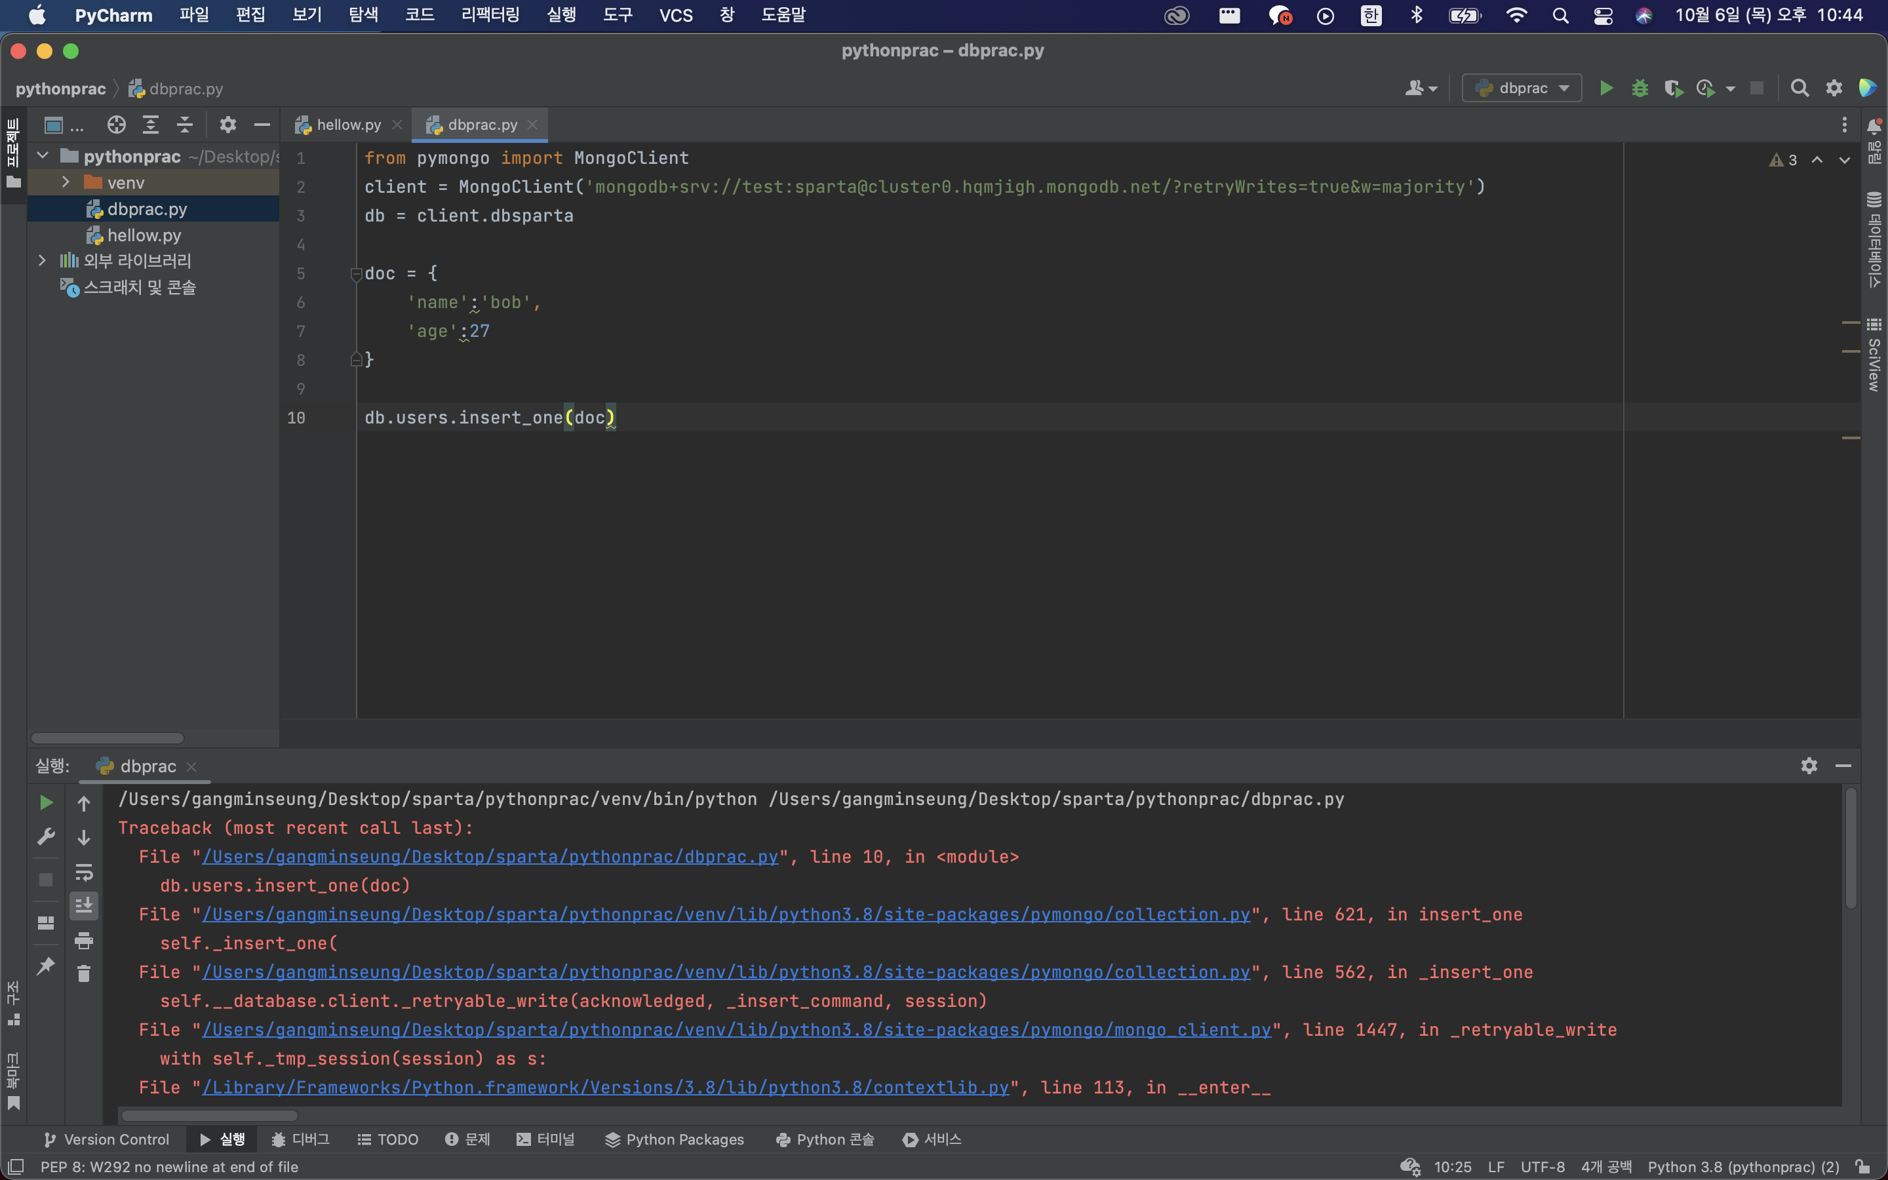
Task: Clear run output with the trash icon
Action: pyautogui.click(x=83, y=973)
